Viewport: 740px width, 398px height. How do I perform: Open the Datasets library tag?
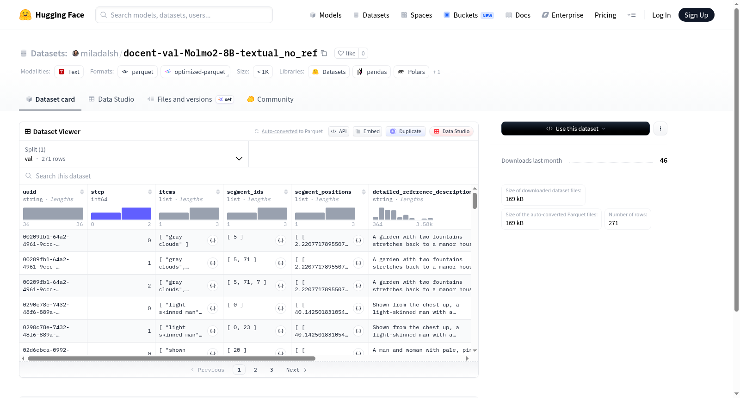click(329, 72)
